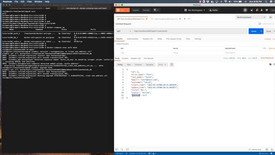Open the request Body tab
This screenshot has height=155, width=275.
(160, 39)
